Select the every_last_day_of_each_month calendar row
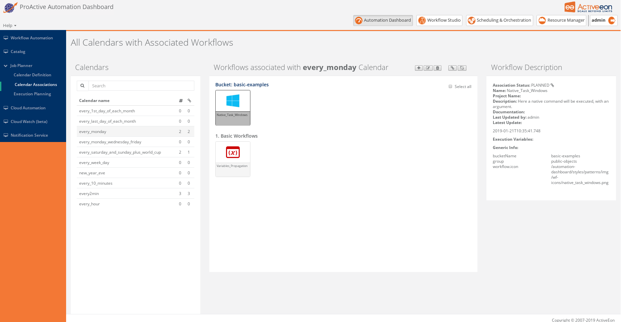This screenshot has width=636, height=322. tap(136, 121)
